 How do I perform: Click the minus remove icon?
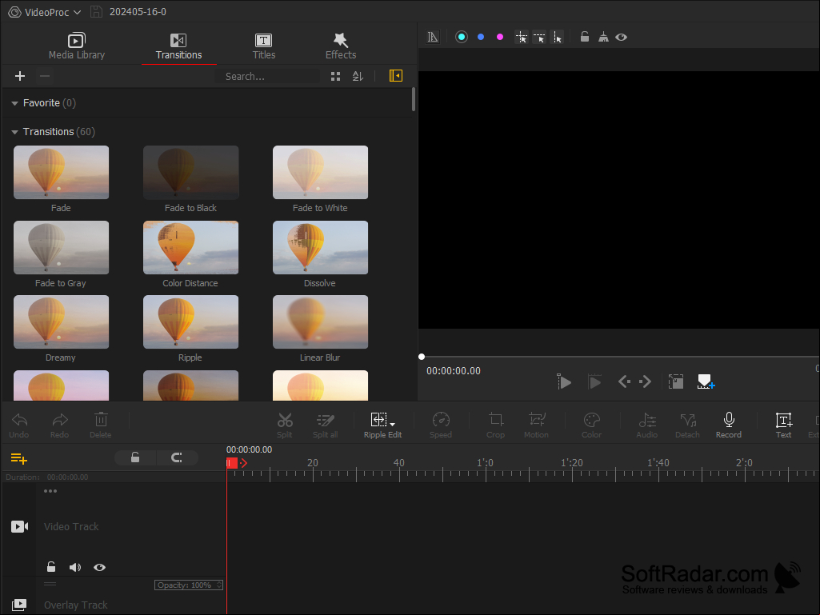tap(45, 76)
